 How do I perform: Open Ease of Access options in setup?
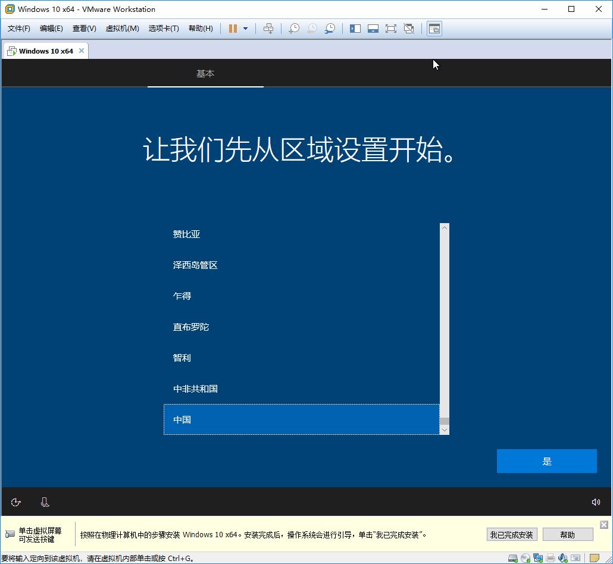(15, 502)
